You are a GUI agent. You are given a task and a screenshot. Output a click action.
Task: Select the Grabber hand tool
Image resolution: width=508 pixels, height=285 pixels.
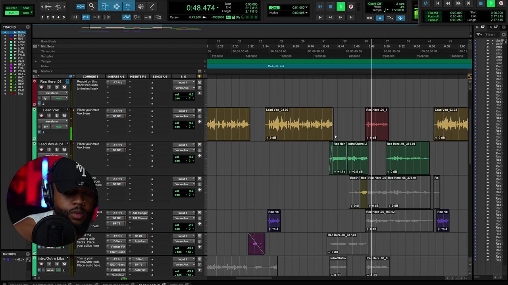[128, 6]
